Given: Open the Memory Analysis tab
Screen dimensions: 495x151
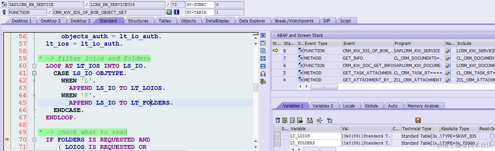Looking at the screenshot, I should click(x=423, y=106).
